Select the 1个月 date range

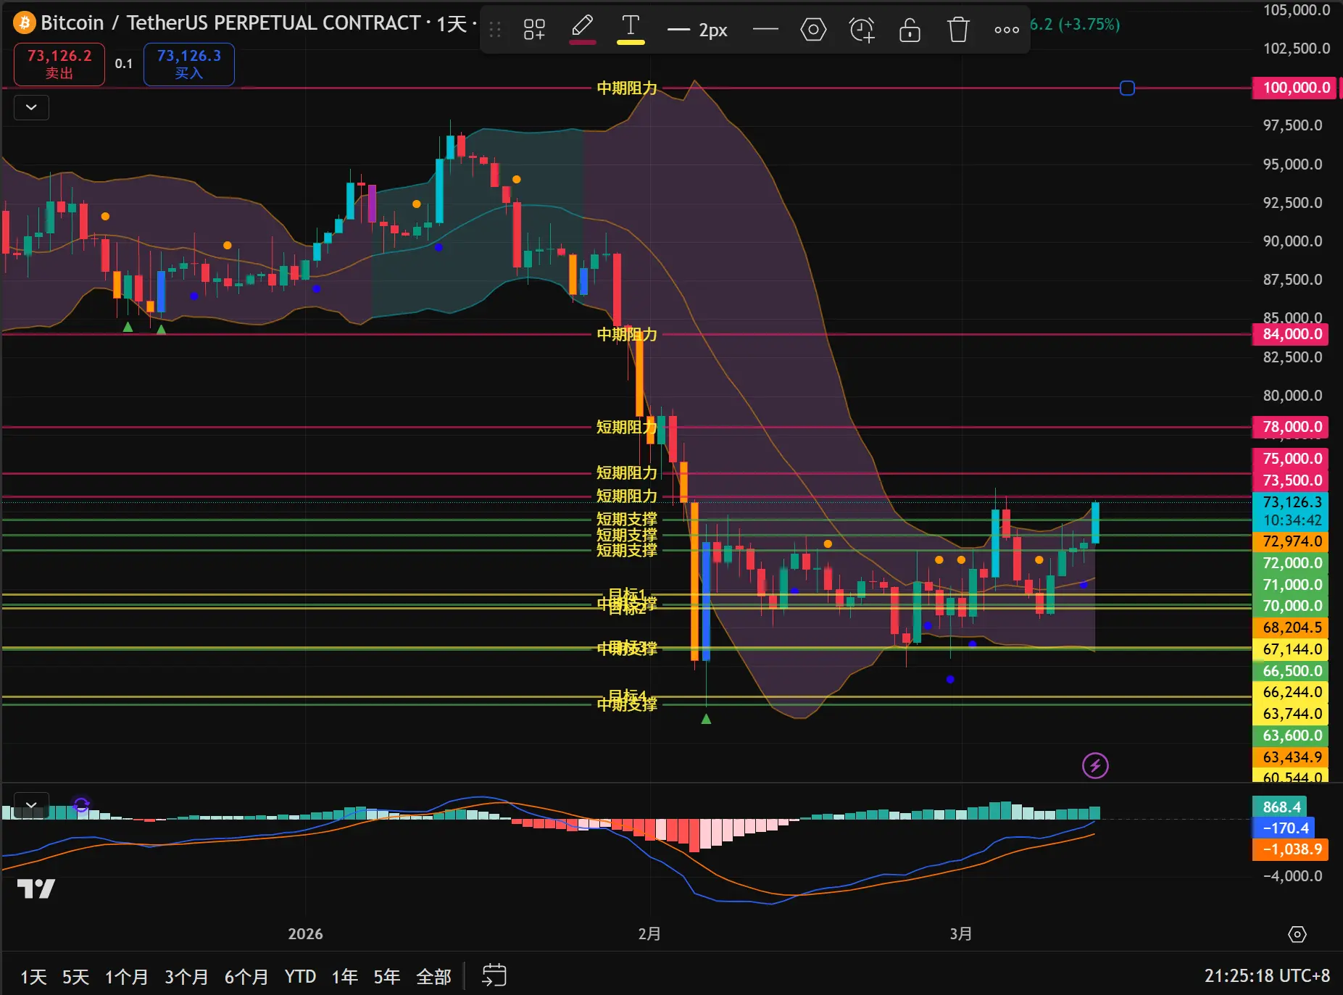(x=127, y=977)
